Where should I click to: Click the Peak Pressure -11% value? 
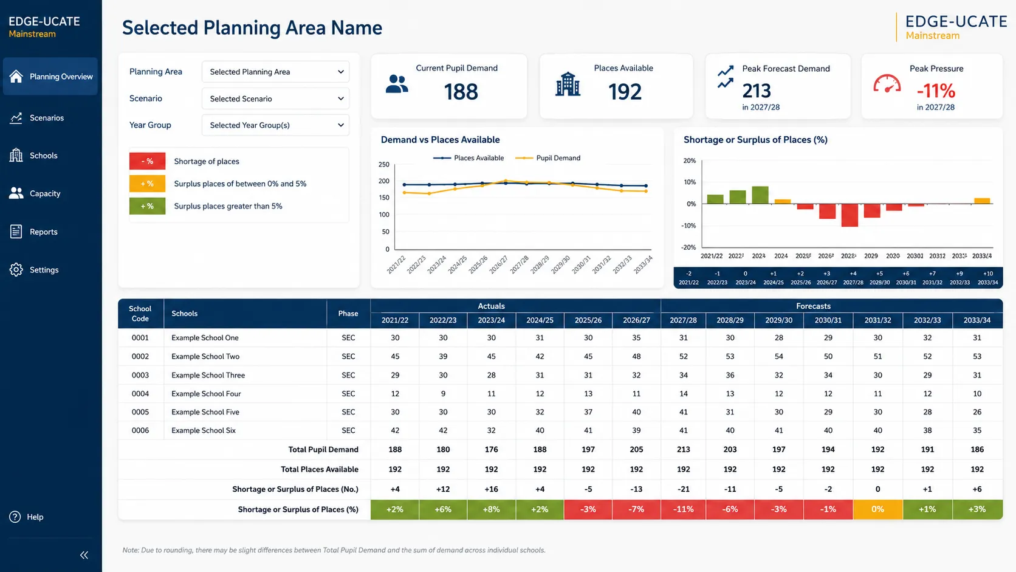(x=936, y=91)
